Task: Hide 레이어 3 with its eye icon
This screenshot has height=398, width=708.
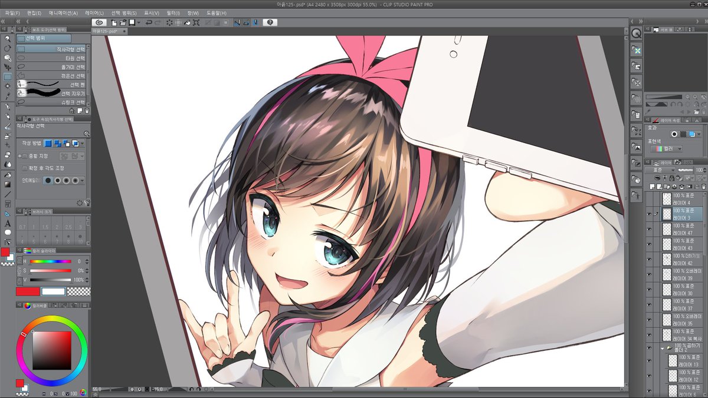Action: (649, 214)
